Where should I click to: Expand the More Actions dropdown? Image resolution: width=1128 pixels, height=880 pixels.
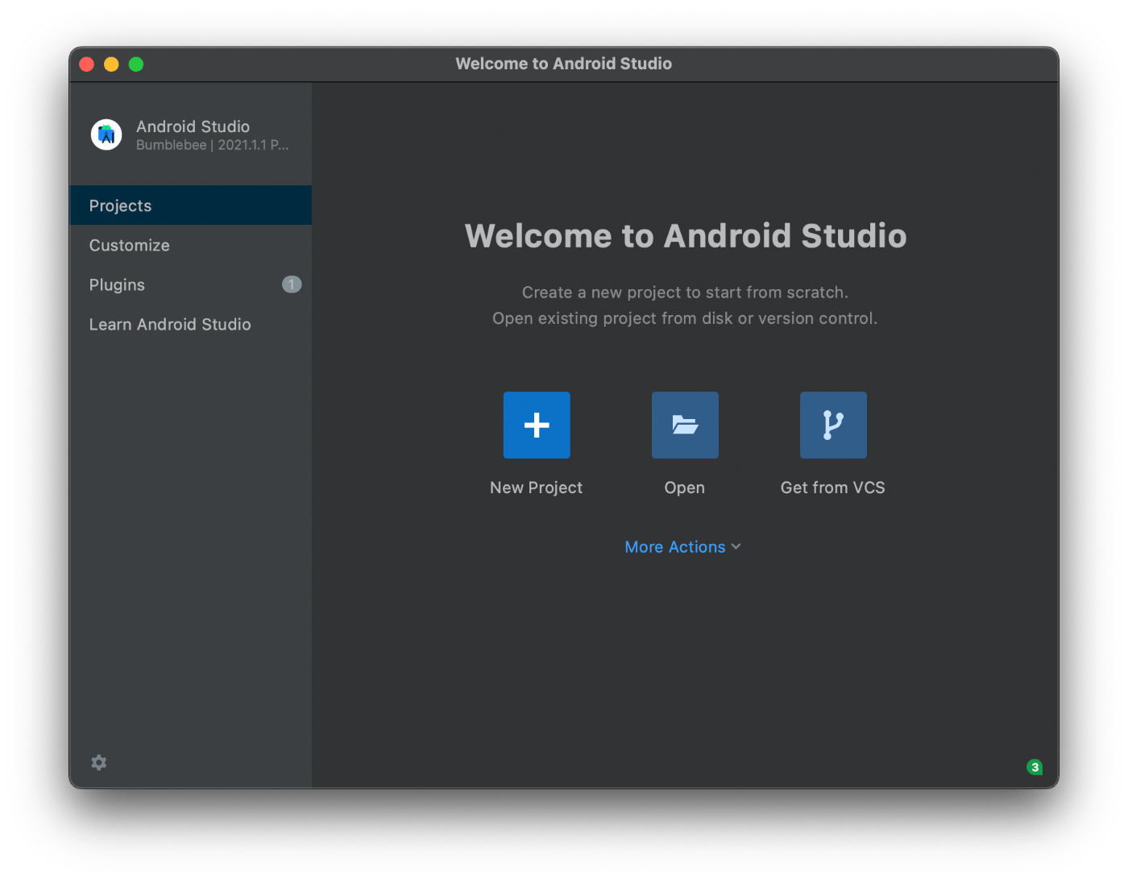click(683, 547)
